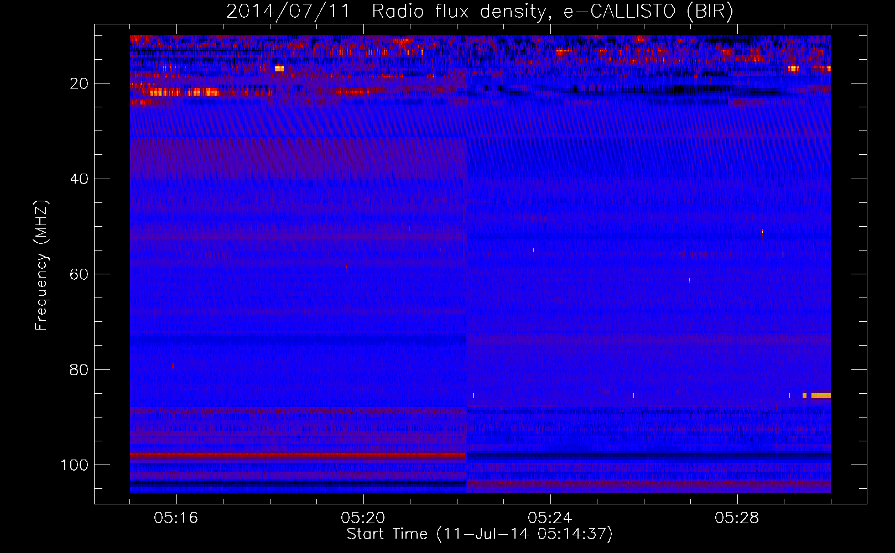Click the 05:24 time axis label

click(550, 518)
